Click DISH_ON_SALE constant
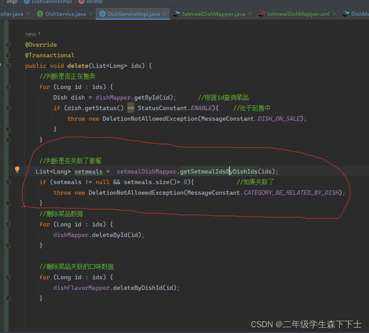This screenshot has width=369, height=333. [x=279, y=118]
